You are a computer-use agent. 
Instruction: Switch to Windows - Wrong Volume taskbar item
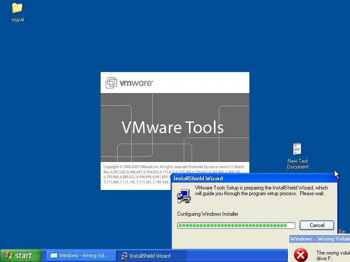80,255
